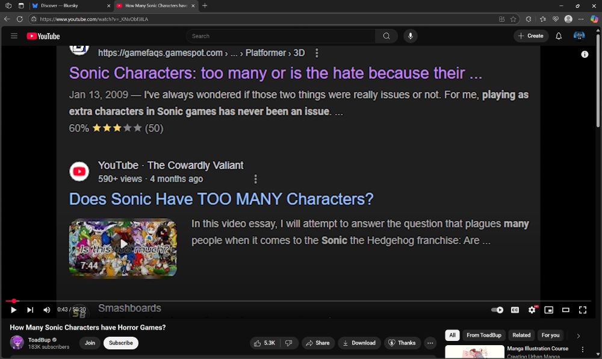Select the From ToadBup chip
Viewport: 602px width, 359px height.
[484, 335]
